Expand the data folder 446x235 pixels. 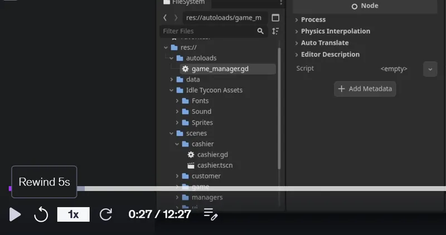pos(172,79)
